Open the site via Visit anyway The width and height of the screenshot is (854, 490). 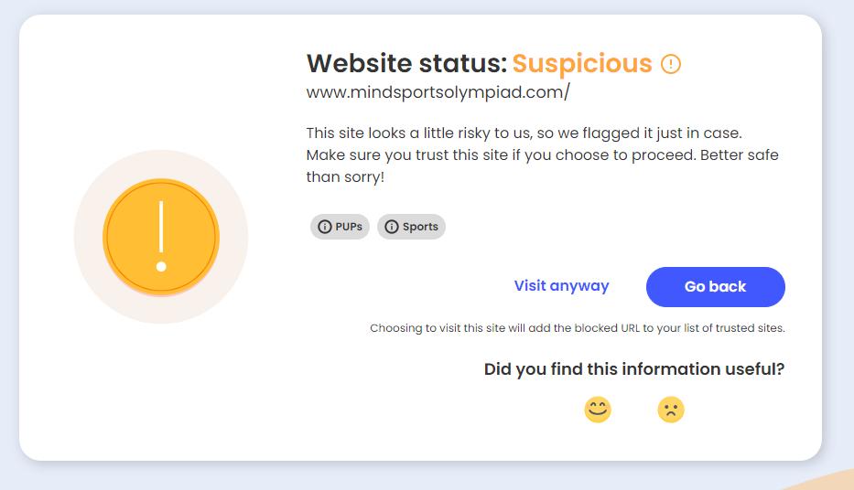[x=561, y=286]
